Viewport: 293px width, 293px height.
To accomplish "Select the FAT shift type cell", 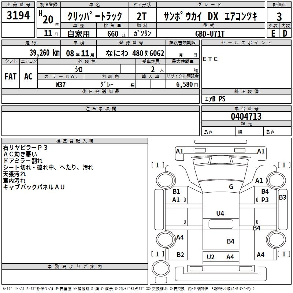I will pos(10,77).
